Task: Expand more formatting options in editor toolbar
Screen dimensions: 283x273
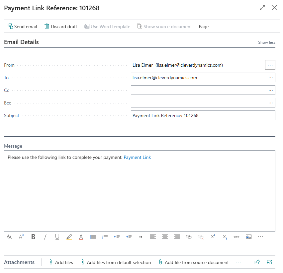Action: click(260, 237)
